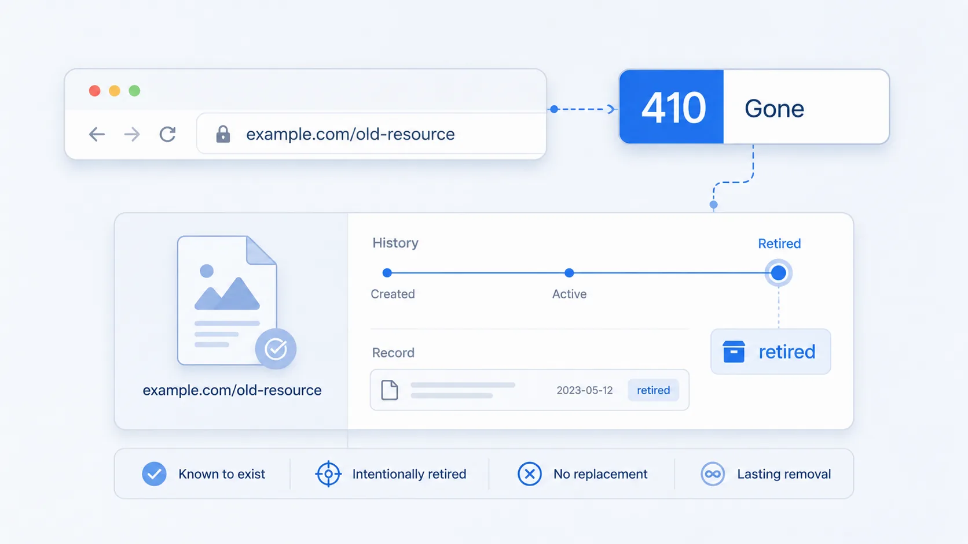
Task: Select the Active point on the timeline
Action: (x=569, y=273)
